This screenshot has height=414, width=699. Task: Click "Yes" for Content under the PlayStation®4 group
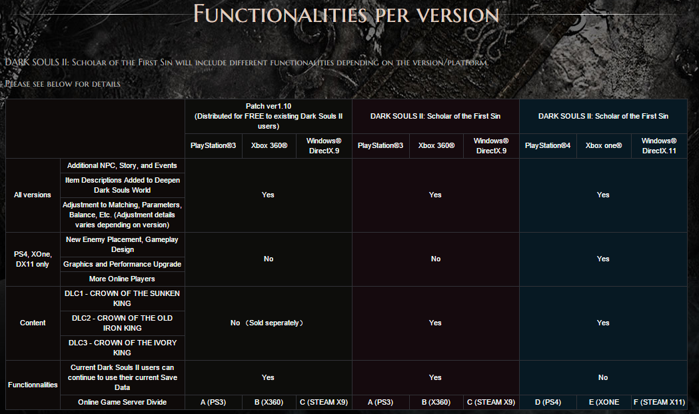[603, 323]
